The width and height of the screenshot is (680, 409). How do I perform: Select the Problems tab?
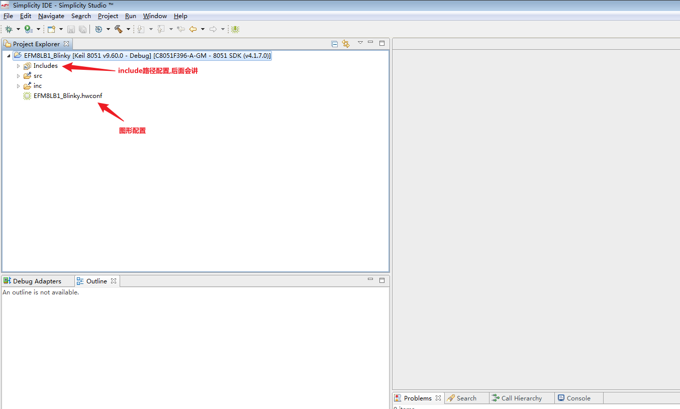coord(416,397)
